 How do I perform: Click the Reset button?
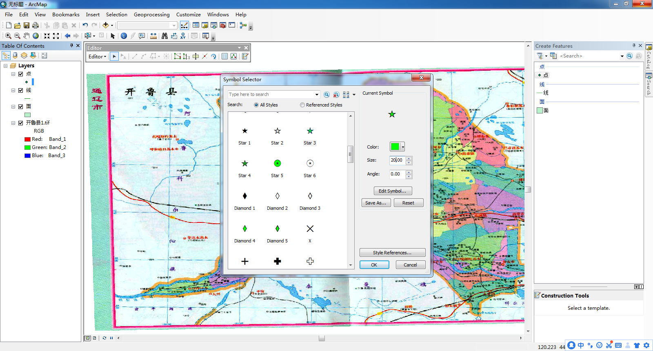click(408, 203)
